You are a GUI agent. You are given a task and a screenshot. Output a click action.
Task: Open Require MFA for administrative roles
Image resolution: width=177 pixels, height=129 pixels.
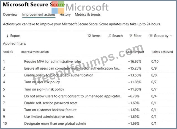coord(52,61)
